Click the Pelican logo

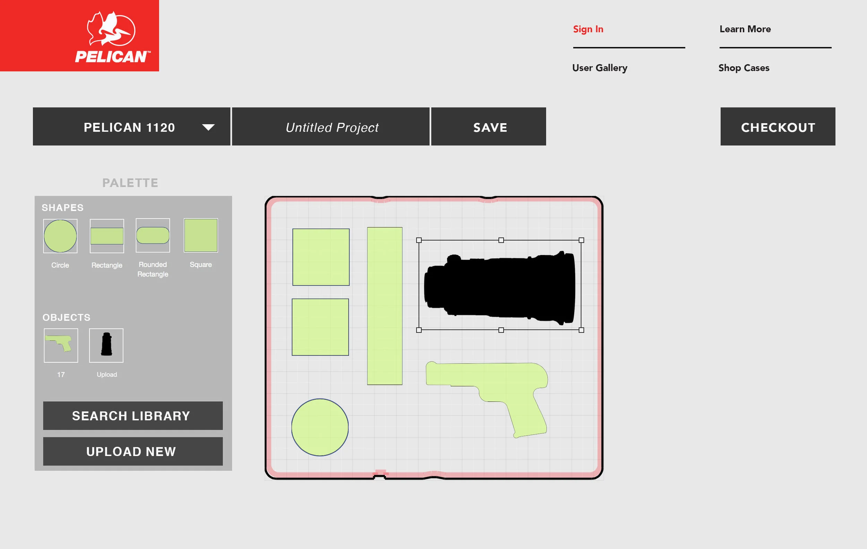79,36
